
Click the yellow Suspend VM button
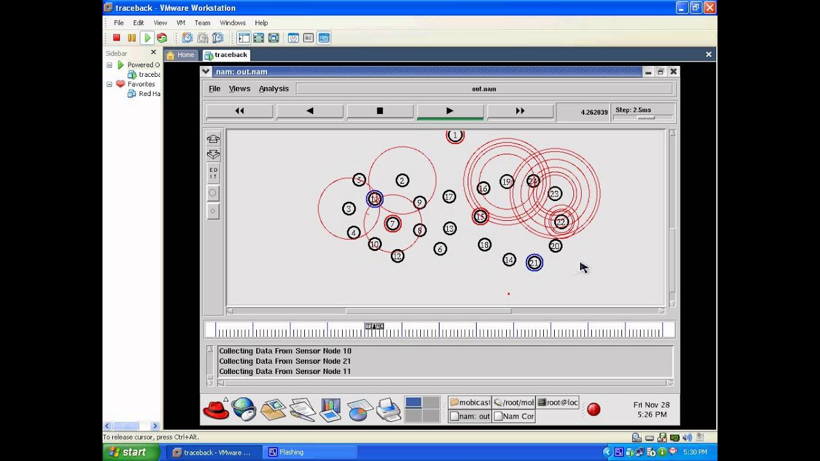131,38
